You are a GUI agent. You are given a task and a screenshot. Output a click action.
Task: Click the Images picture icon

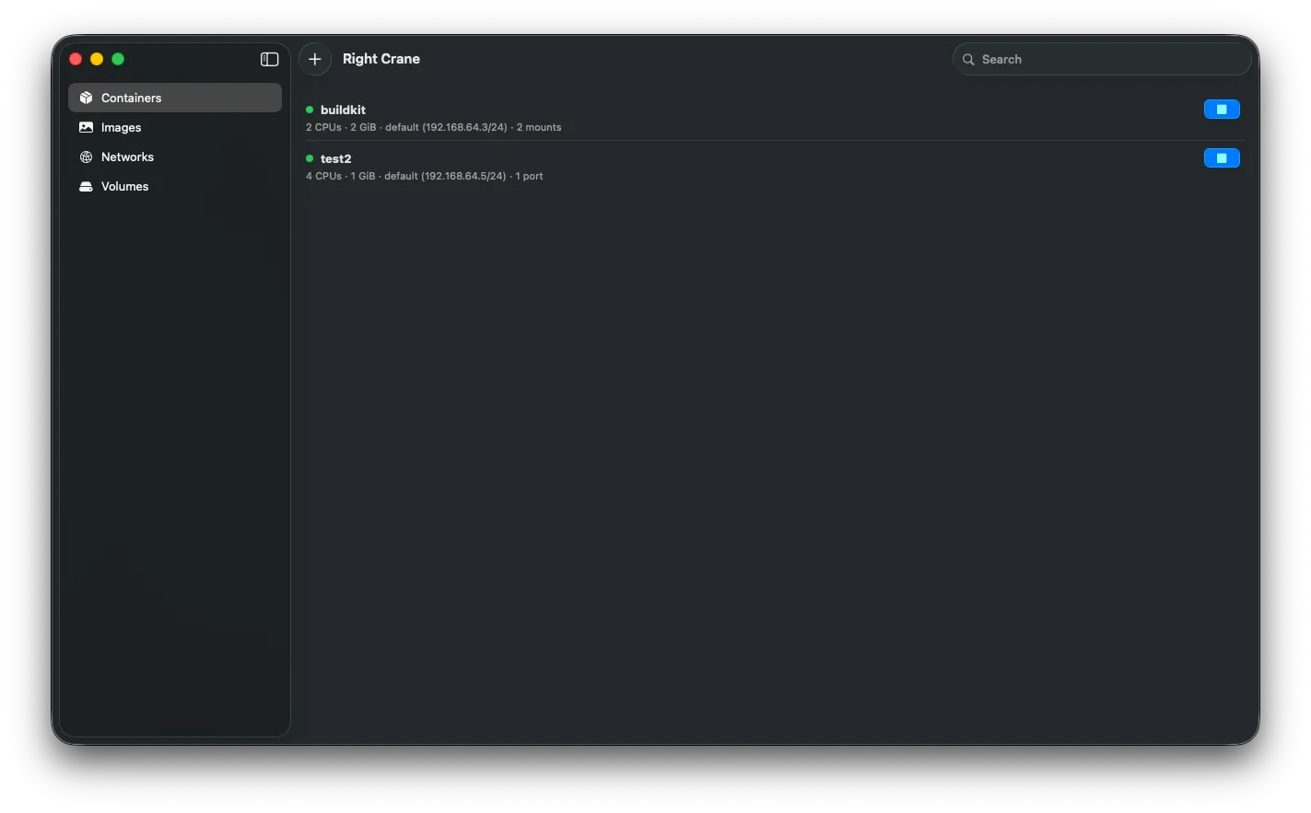[x=85, y=127]
